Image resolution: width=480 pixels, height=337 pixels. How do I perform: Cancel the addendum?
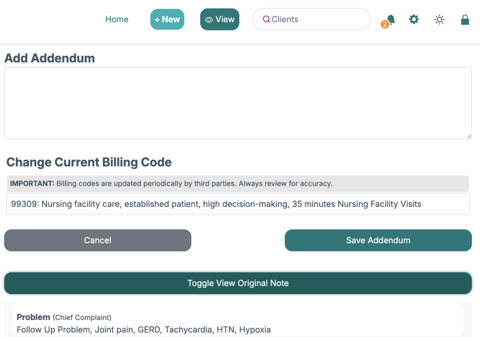[98, 240]
